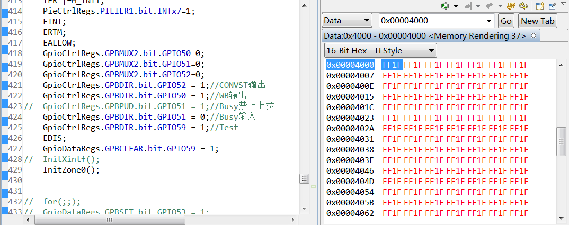Click the editor horizontal scrollbar thumb
Image resolution: width=569 pixels, height=225 pixels.
(110, 220)
